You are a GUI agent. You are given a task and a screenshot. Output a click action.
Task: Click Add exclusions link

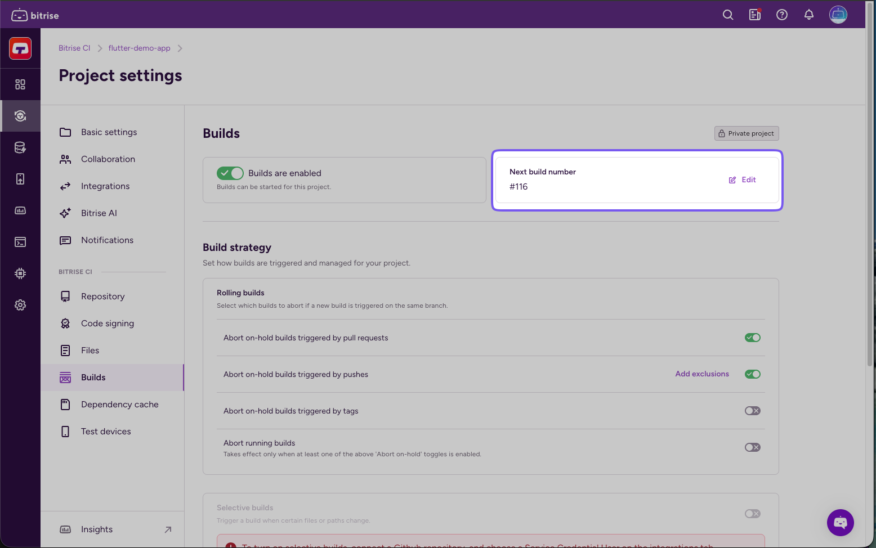pos(702,374)
